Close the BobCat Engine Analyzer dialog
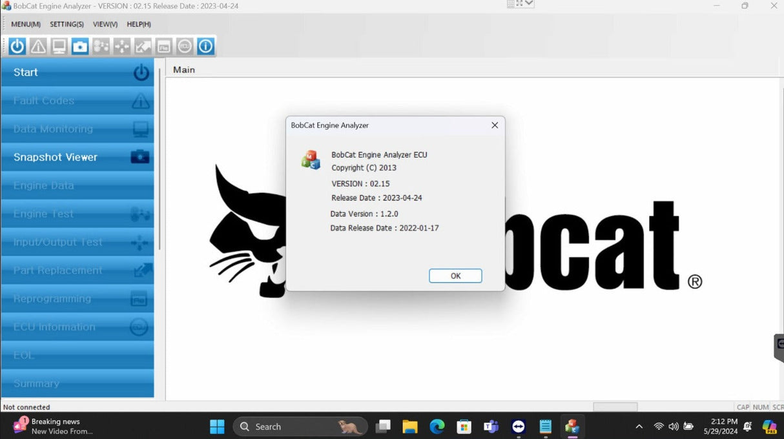 coord(495,125)
